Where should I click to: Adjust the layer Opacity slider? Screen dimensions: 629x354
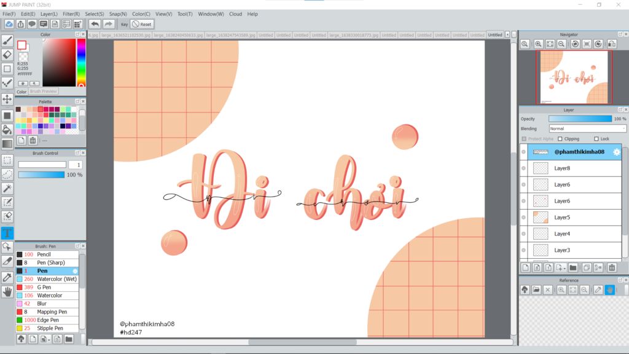click(x=580, y=119)
